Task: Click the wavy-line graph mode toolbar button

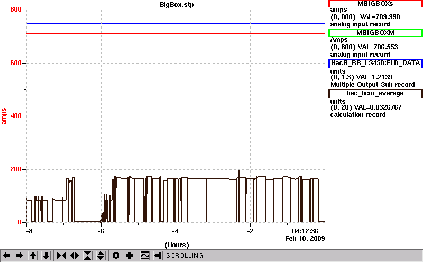Action: (145, 256)
